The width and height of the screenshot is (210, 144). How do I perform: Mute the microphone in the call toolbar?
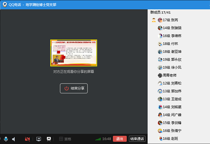click(x=6, y=139)
